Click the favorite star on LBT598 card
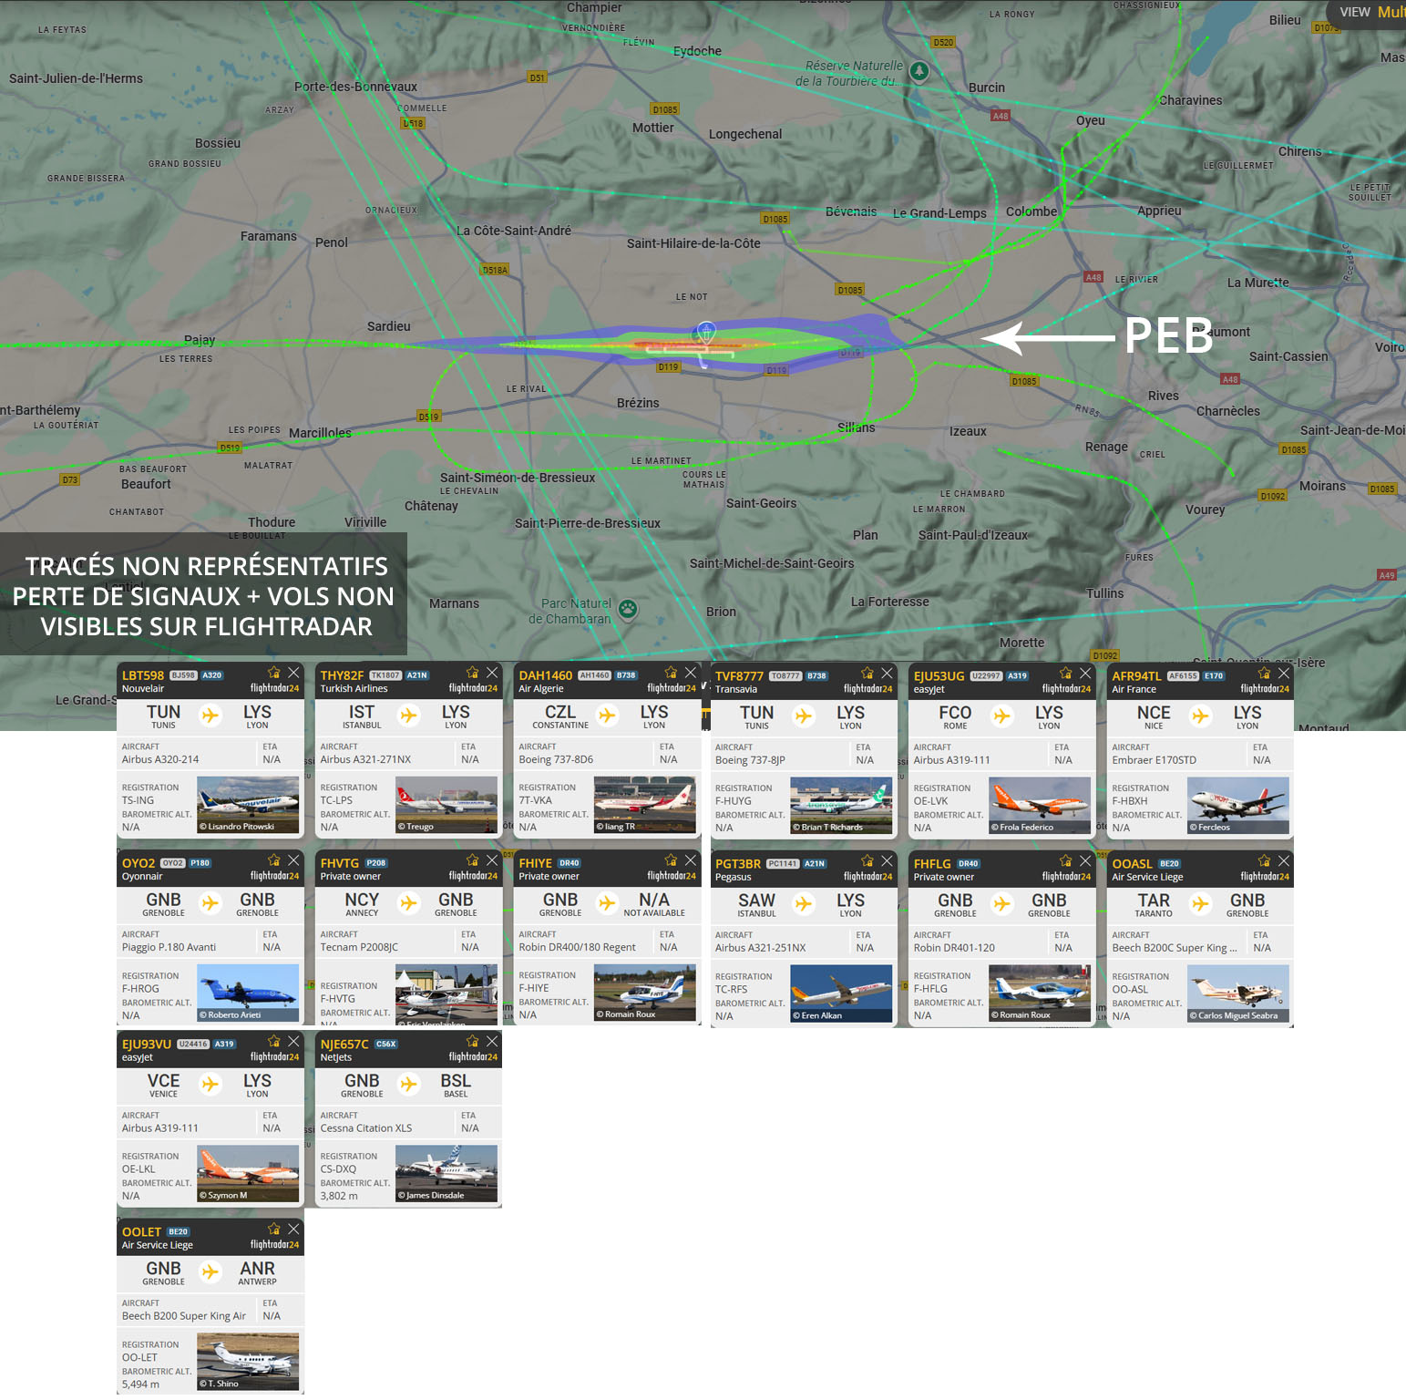The width and height of the screenshot is (1406, 1400). (x=273, y=673)
